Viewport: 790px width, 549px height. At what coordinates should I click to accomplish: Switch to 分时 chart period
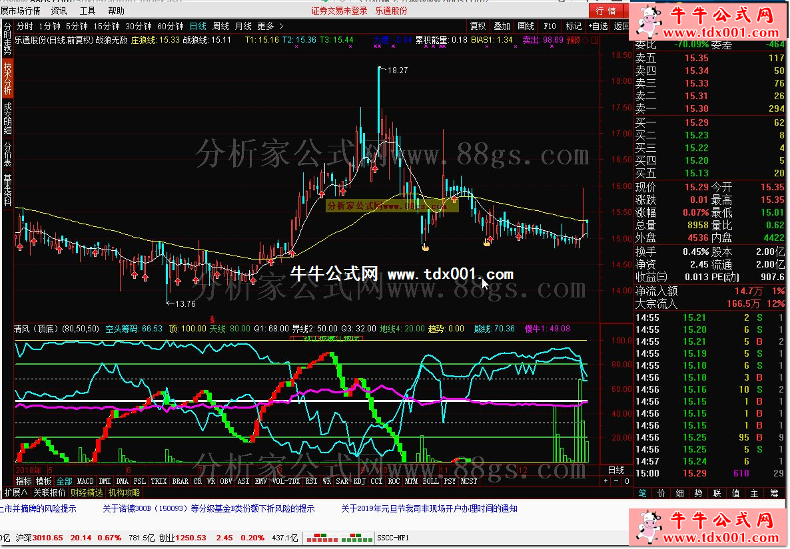pos(25,26)
